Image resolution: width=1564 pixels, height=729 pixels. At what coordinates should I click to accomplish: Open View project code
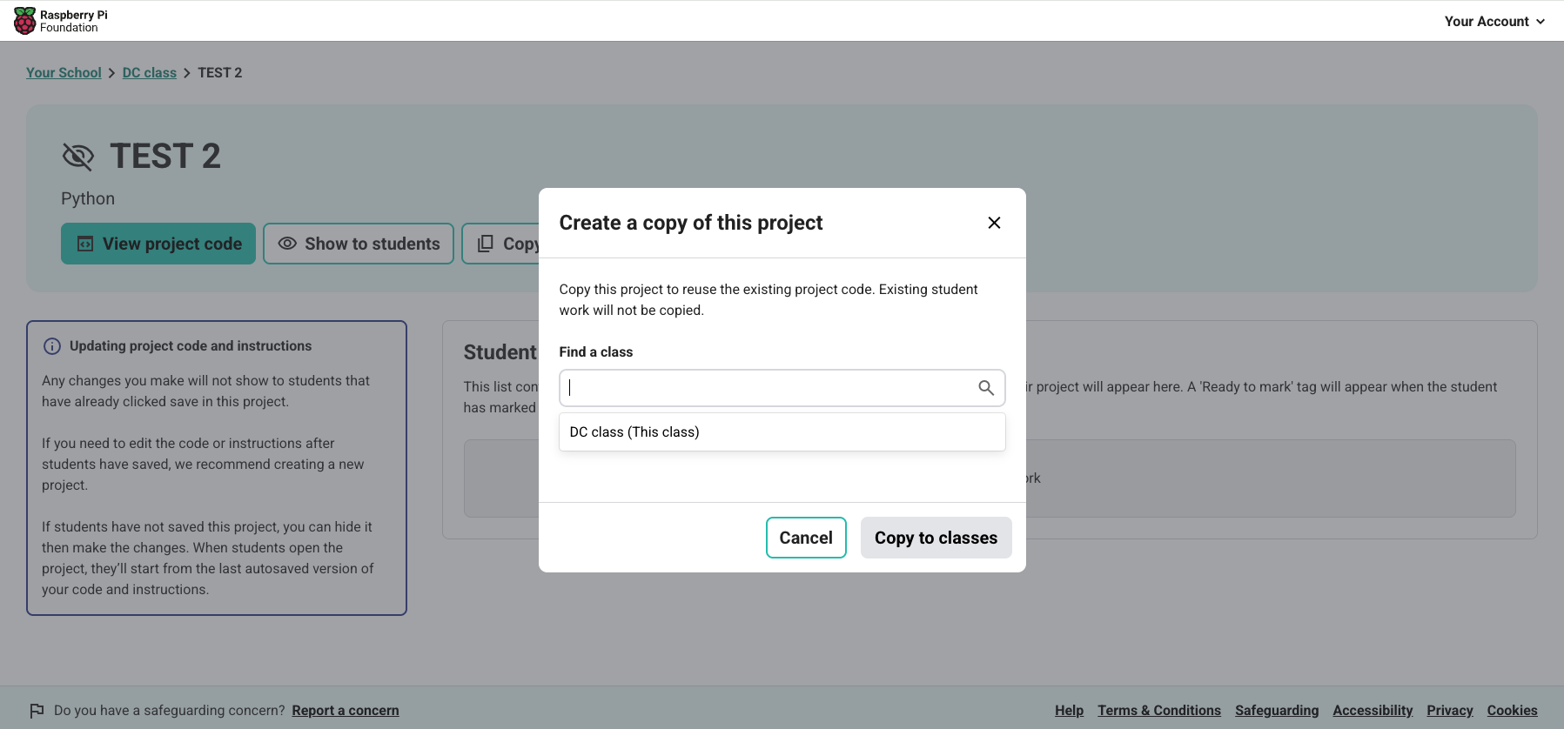click(x=158, y=244)
